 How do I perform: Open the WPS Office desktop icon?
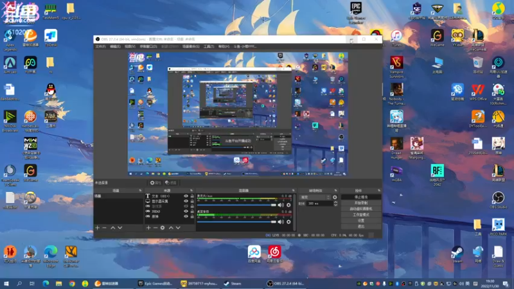tap(477, 92)
